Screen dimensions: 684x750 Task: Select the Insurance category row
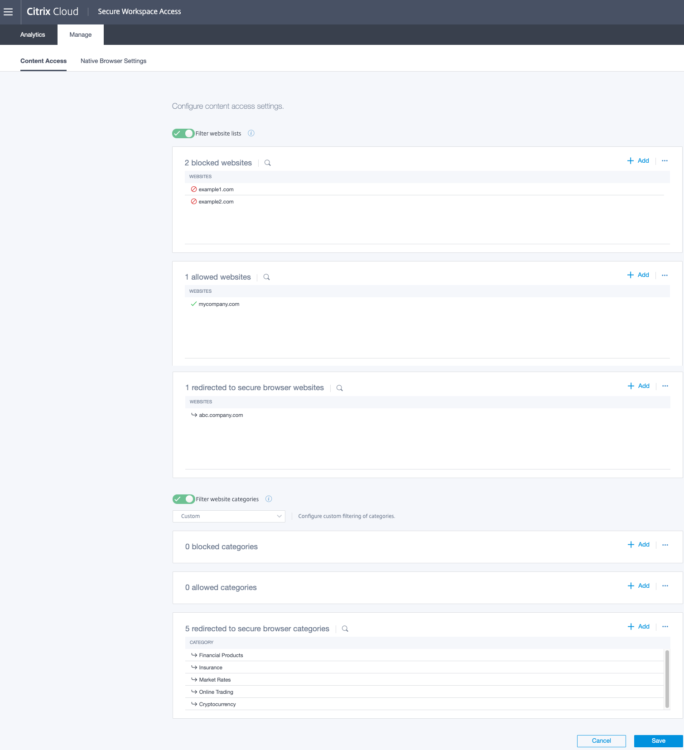[x=424, y=667]
